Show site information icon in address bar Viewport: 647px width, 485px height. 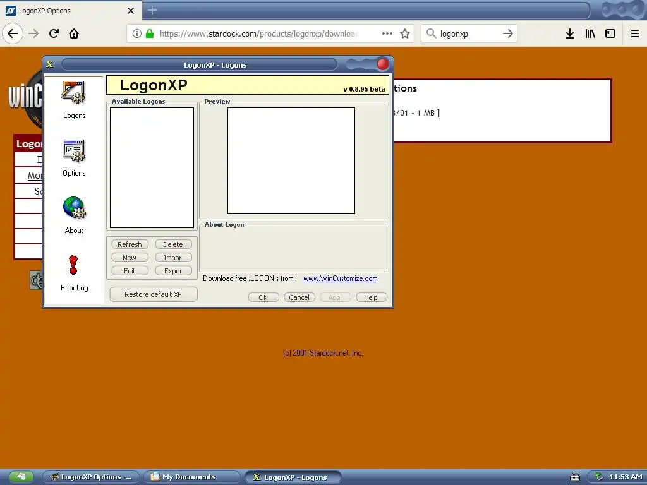[x=137, y=33]
